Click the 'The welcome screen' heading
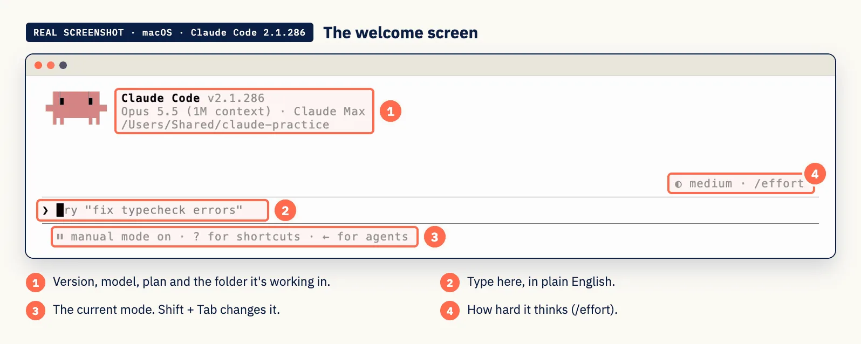 click(400, 33)
